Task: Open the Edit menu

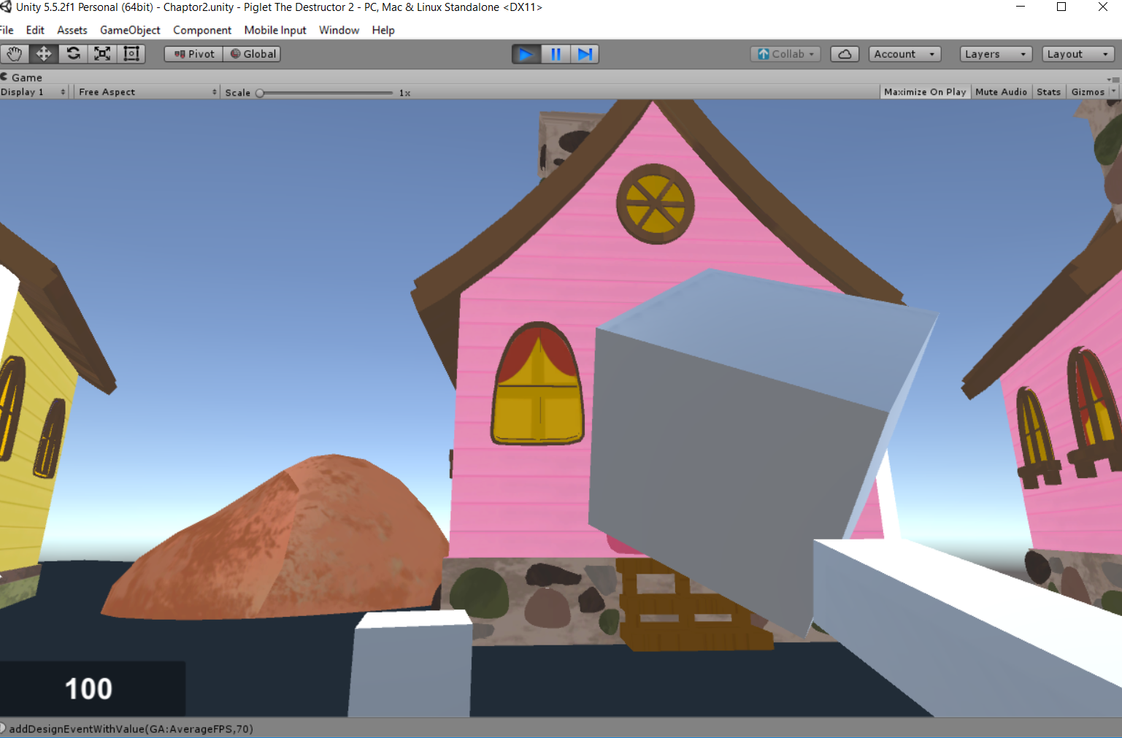Action: coord(35,30)
